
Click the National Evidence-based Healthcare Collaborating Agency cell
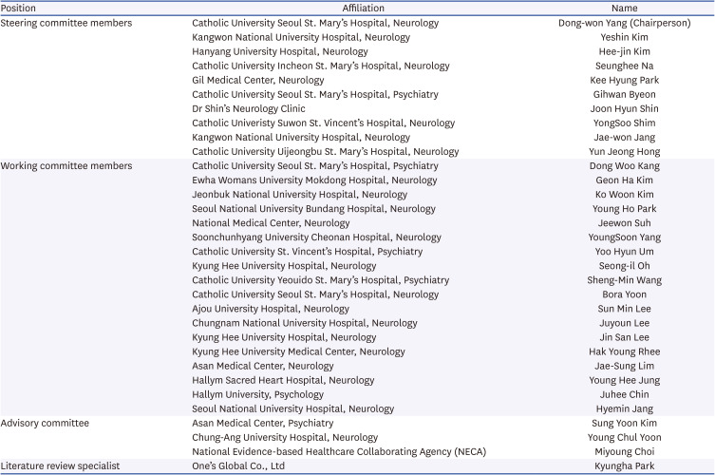coord(339,451)
